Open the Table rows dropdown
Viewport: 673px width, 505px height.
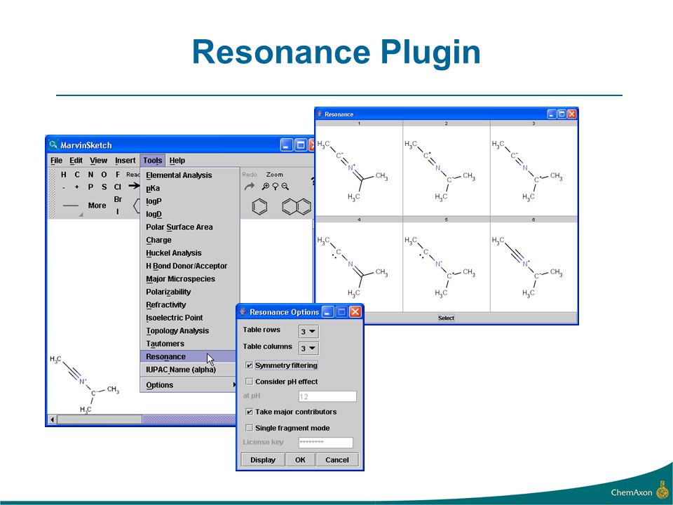pyautogui.click(x=308, y=332)
